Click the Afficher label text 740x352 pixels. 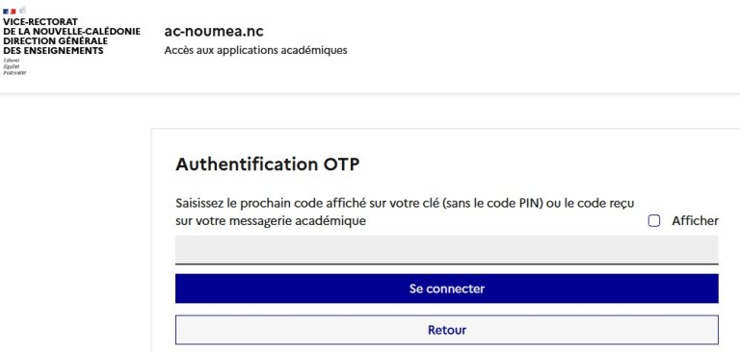pos(695,221)
